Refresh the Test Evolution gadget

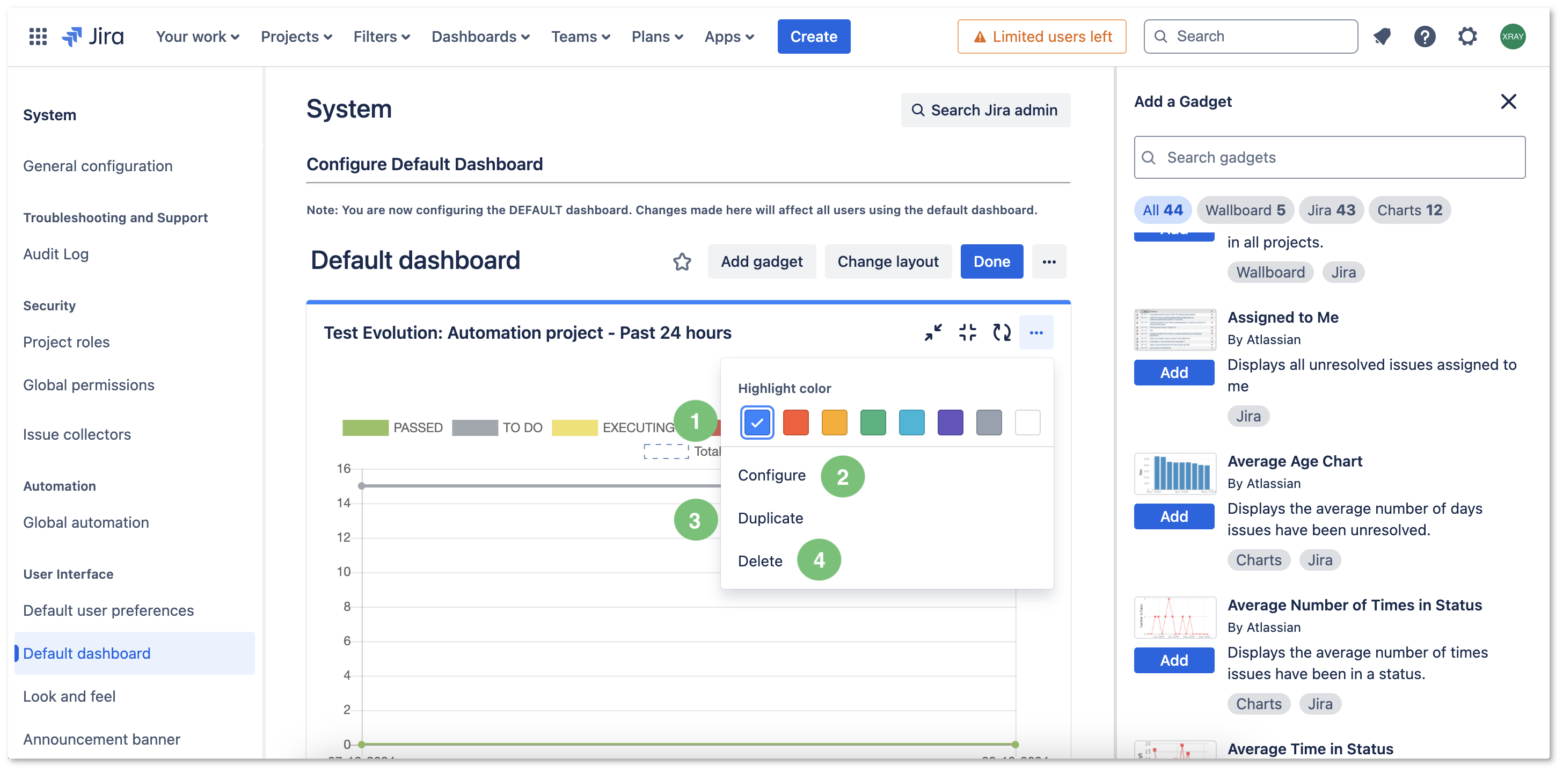1002,333
